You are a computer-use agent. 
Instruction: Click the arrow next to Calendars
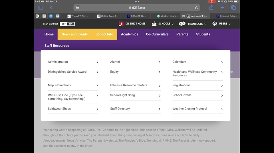point(222,62)
